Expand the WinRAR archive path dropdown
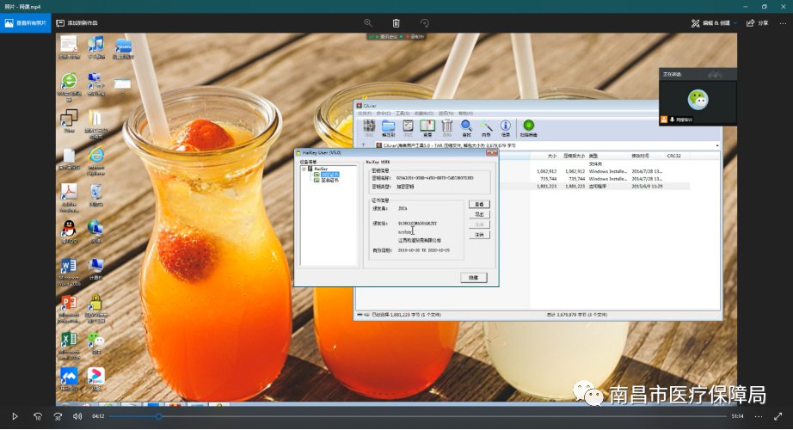 click(716, 146)
